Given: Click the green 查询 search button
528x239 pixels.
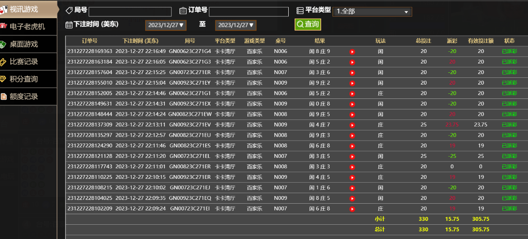Looking at the screenshot, I should tap(308, 24).
